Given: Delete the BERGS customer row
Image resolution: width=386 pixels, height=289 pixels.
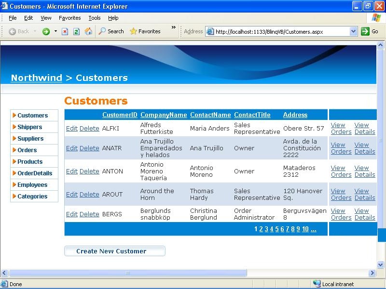Looking at the screenshot, I should pos(89,214).
